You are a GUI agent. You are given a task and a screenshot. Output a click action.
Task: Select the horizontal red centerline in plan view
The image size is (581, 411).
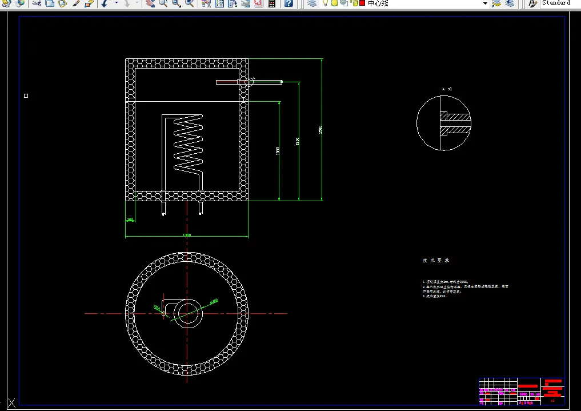[186, 313]
